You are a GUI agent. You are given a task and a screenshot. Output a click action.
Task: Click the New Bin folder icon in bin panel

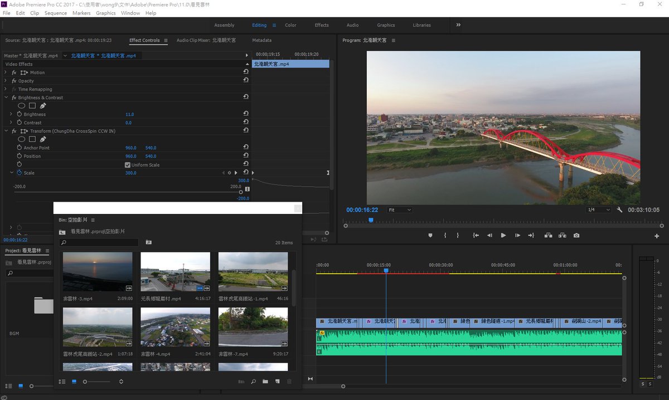(x=265, y=382)
